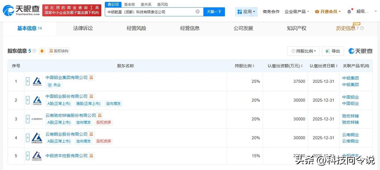Select the 查公司 search tab
This screenshot has width=380, height=170.
point(113,4)
